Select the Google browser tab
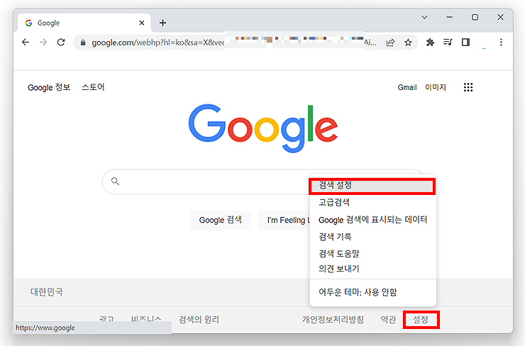The width and height of the screenshot is (525, 346). (x=84, y=23)
